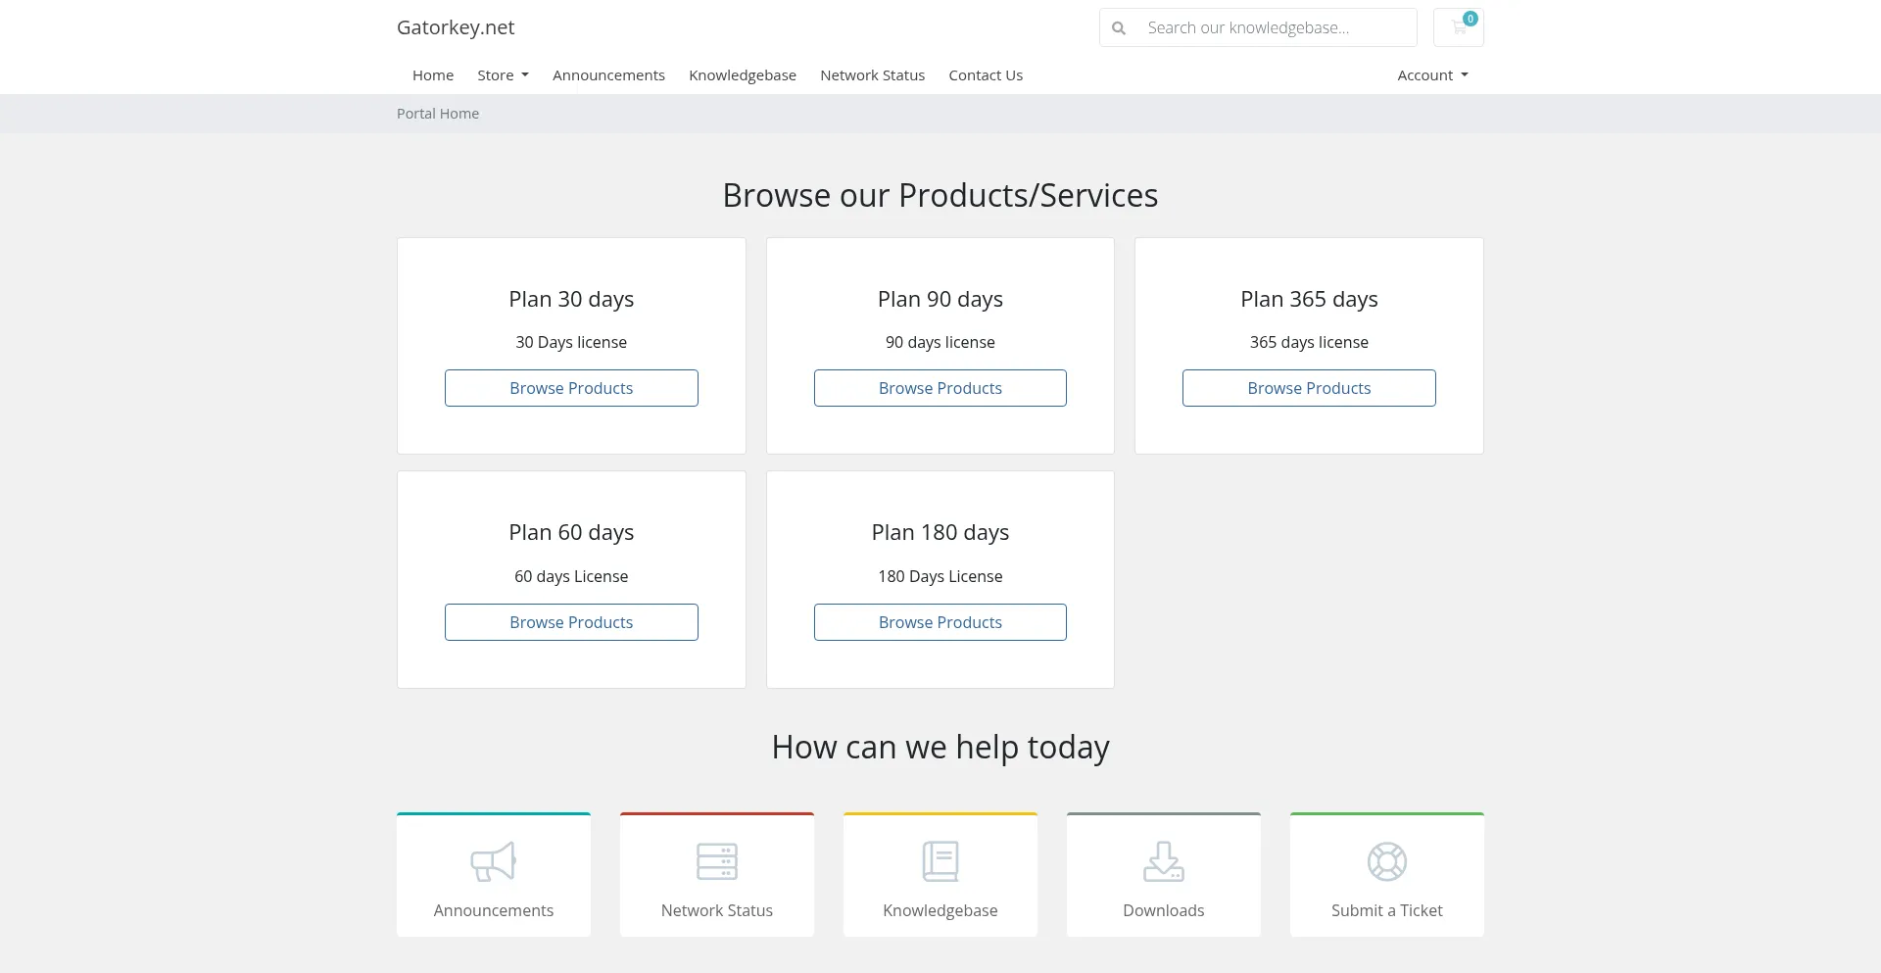The width and height of the screenshot is (1881, 973).
Task: Browse products for Plan 365 days
Action: [1309, 388]
